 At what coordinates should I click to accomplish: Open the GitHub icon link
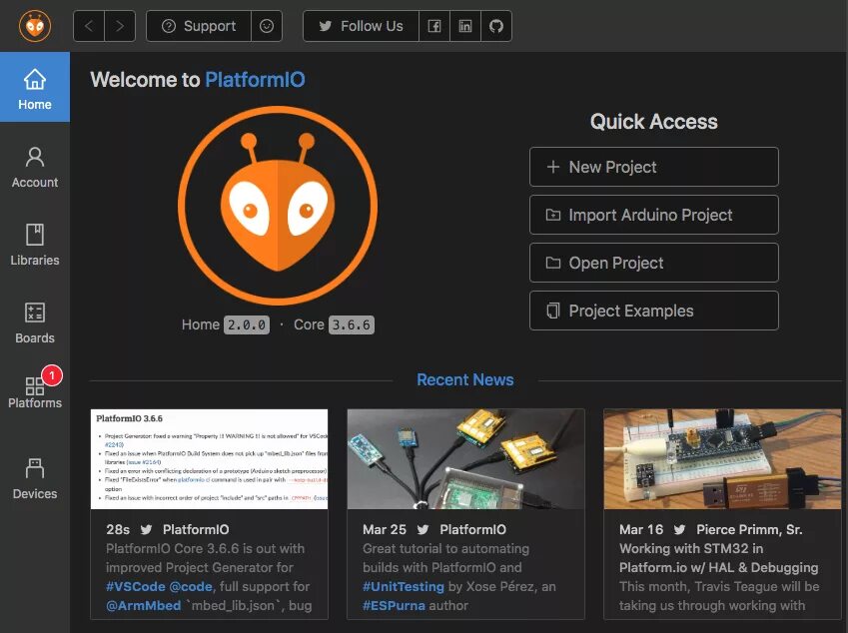pos(496,26)
